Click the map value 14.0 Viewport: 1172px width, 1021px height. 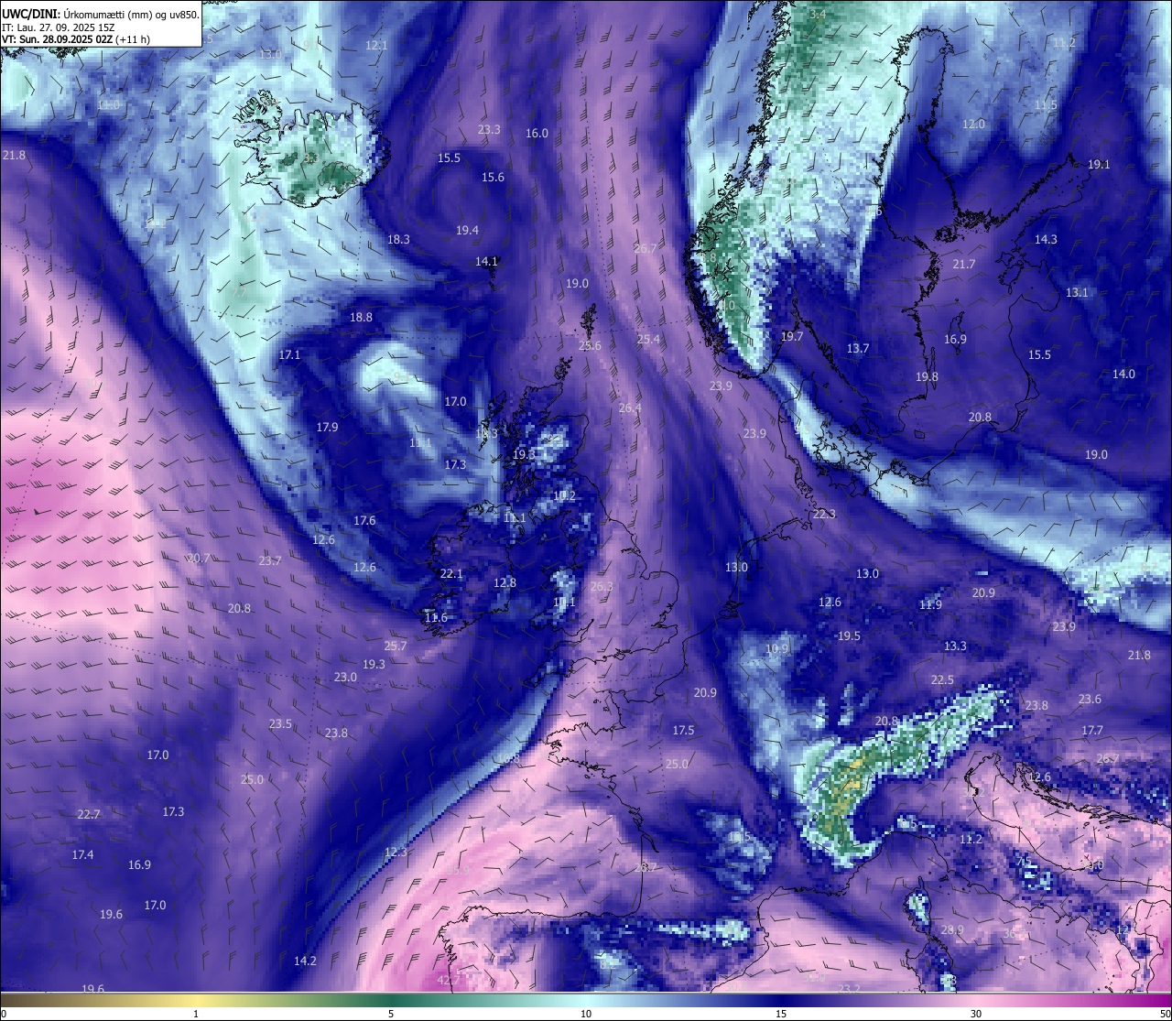[1123, 374]
